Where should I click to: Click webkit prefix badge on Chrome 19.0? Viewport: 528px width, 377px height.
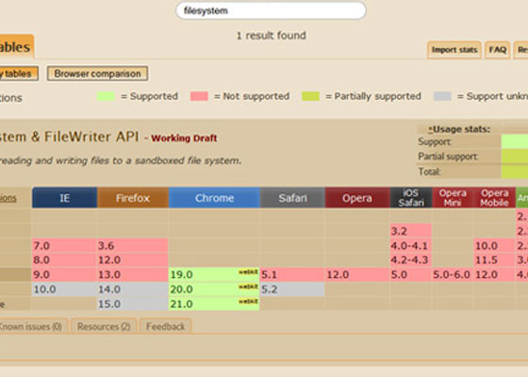click(x=249, y=272)
